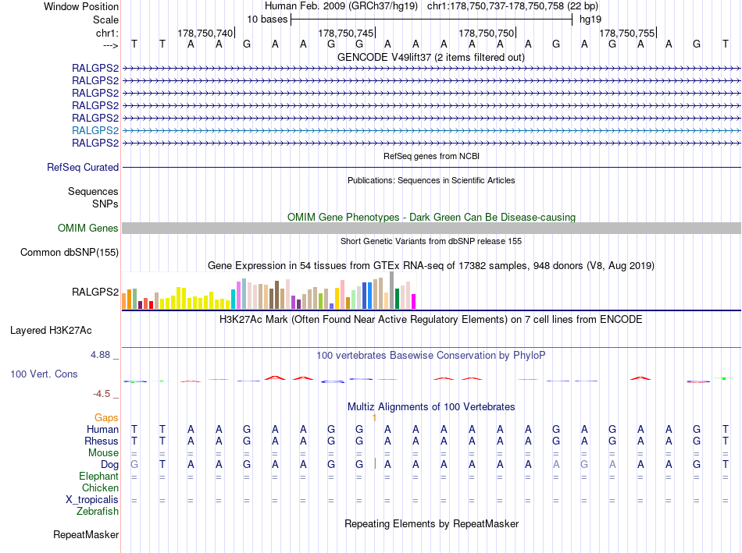This screenshot has width=742, height=553.
Task: Click the Multiz Alignments of 100 Vertebrates title
Action: (431, 406)
